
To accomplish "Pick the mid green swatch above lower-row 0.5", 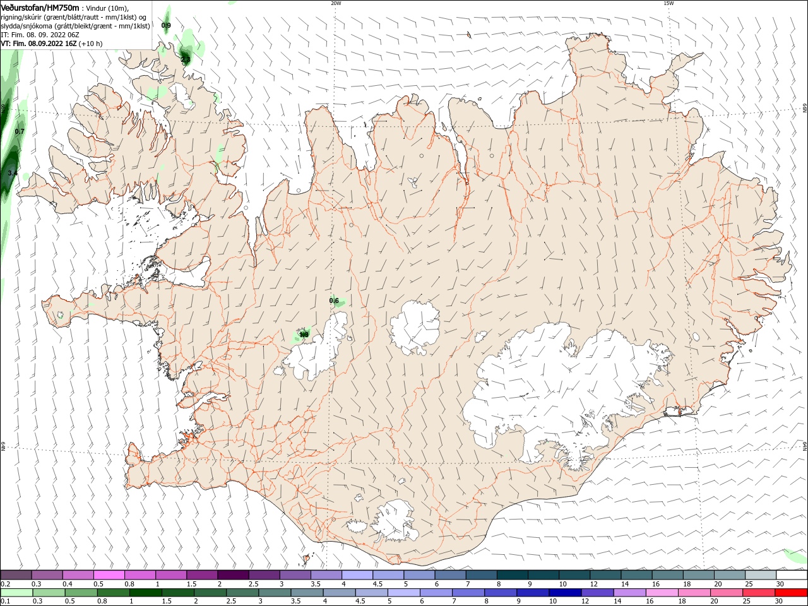I will pyautogui.click(x=81, y=593).
